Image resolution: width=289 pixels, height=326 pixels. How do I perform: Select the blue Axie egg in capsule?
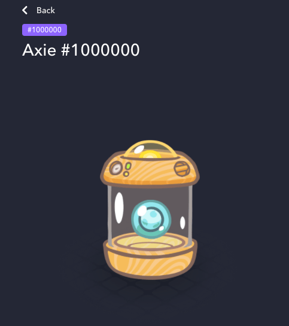151,219
